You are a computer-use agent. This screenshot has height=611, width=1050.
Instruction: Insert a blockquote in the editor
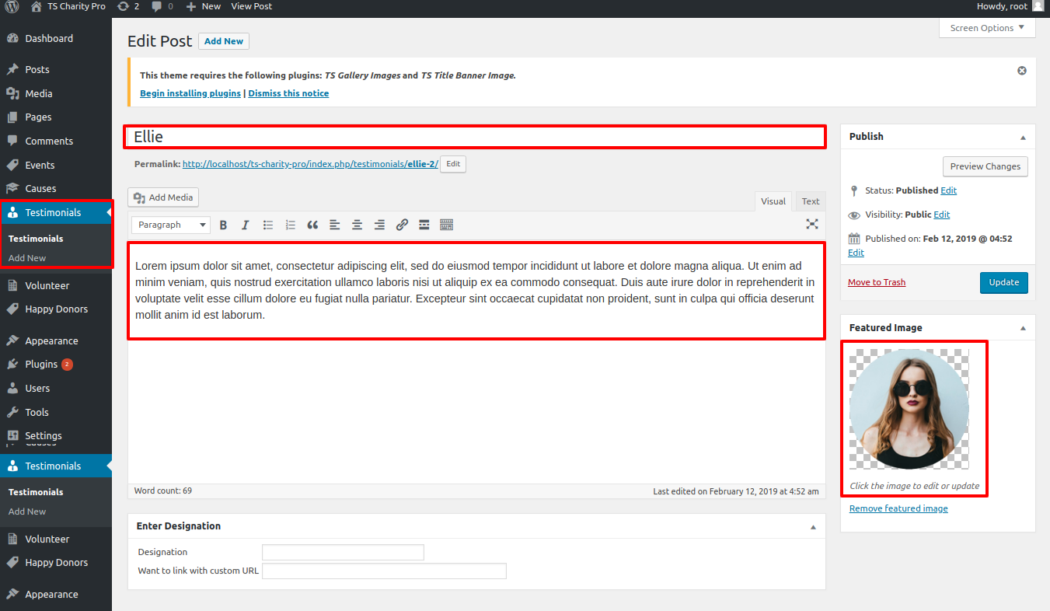coord(312,225)
